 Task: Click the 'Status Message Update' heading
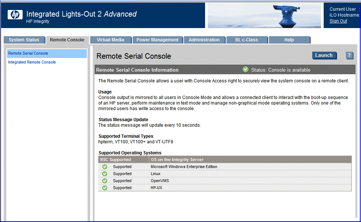[123, 120]
